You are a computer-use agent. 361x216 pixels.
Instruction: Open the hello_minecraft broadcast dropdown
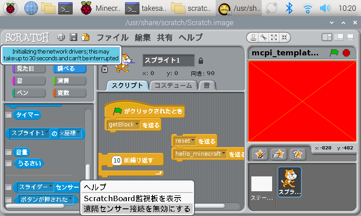(200, 153)
